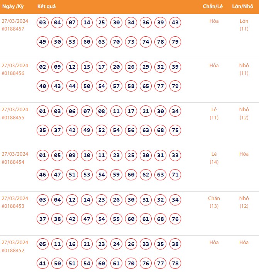This screenshot has height=275, width=259.
Task: Select the "Chẵn (13)" result label
Action: (214, 202)
